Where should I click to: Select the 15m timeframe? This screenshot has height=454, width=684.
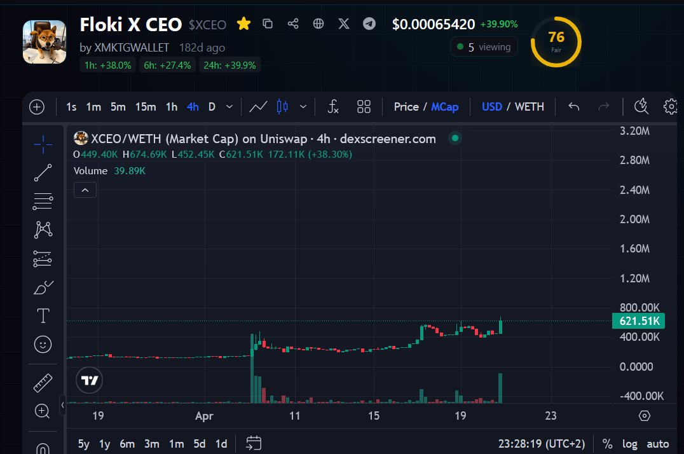[146, 107]
